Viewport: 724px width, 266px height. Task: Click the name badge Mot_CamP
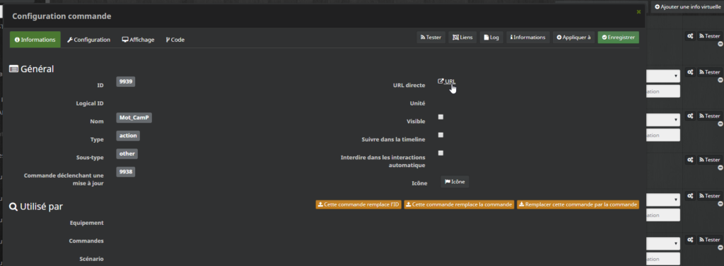tap(134, 117)
